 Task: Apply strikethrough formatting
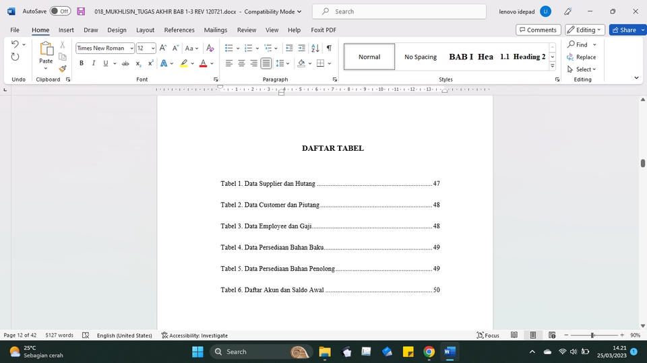click(125, 63)
